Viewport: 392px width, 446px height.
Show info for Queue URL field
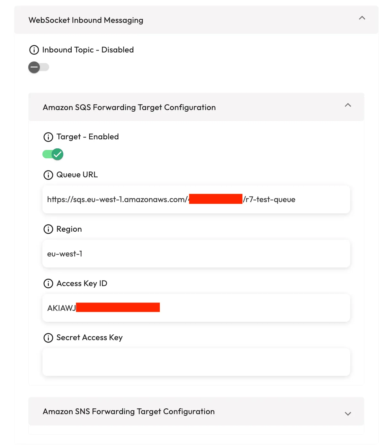click(x=48, y=175)
